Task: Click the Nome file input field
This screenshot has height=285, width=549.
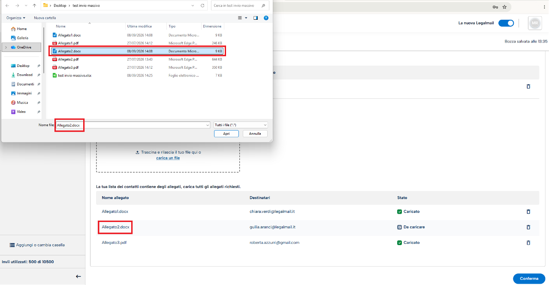Action: (x=133, y=125)
